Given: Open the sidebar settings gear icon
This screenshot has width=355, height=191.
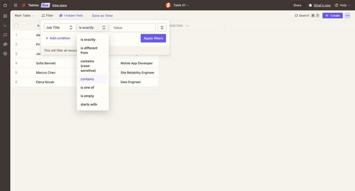Looking at the screenshot, I should (5, 54).
